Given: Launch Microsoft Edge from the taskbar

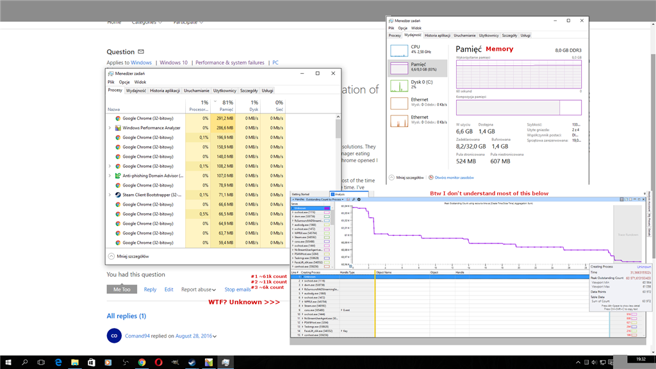Looking at the screenshot, I should click(x=58, y=363).
